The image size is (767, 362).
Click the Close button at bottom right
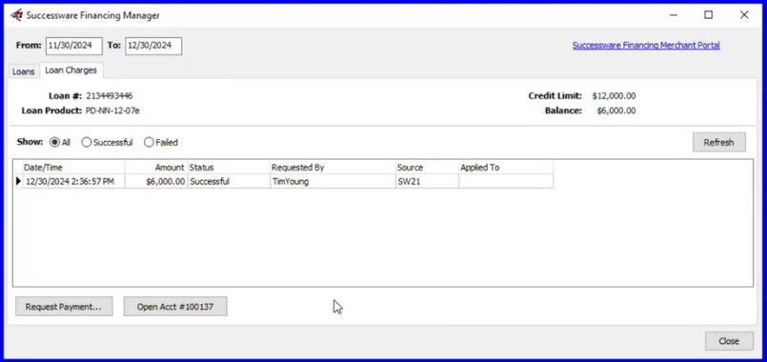[x=729, y=341]
